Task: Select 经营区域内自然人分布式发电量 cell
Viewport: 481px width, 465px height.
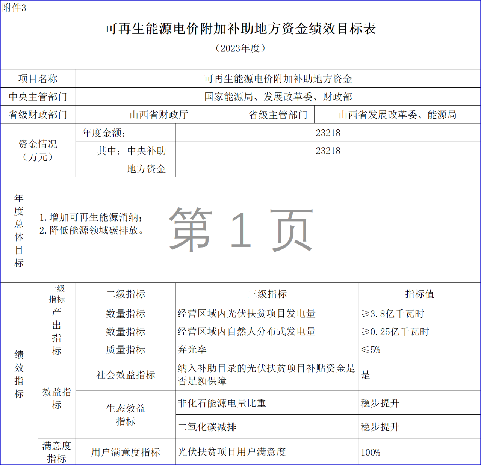Action: click(267, 331)
